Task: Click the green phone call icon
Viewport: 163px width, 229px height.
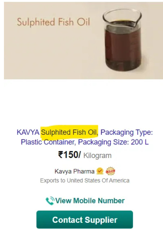Action: (50, 201)
